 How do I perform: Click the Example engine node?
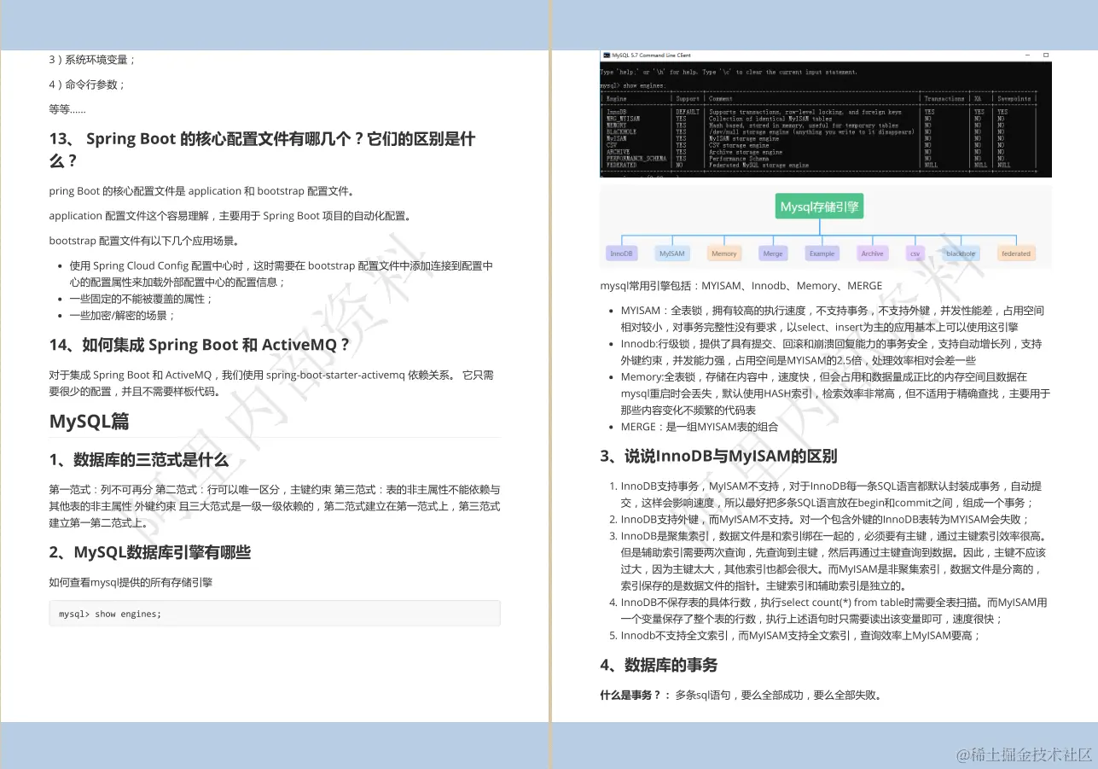point(822,253)
